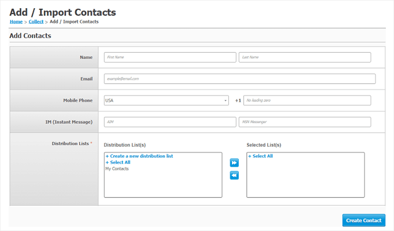Screen dimensions: 394x231
Task: Select the AIM instant message field
Action: pos(170,122)
